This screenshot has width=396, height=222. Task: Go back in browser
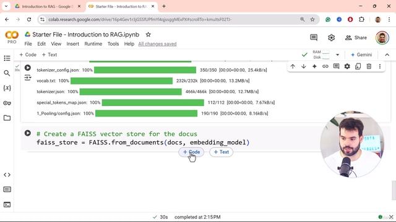[x=7, y=19]
